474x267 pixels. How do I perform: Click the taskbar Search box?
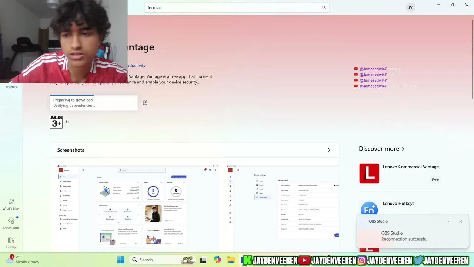163,260
